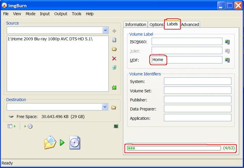The height and width of the screenshot is (168, 244).
Task: Click the green arrow icon below the source list
Action: tap(114, 87)
